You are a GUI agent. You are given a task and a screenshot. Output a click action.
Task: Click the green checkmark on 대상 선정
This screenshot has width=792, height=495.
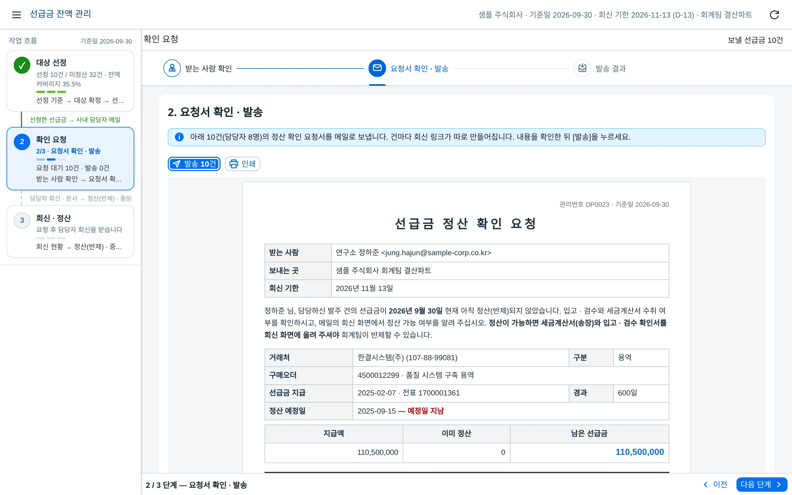(x=22, y=65)
